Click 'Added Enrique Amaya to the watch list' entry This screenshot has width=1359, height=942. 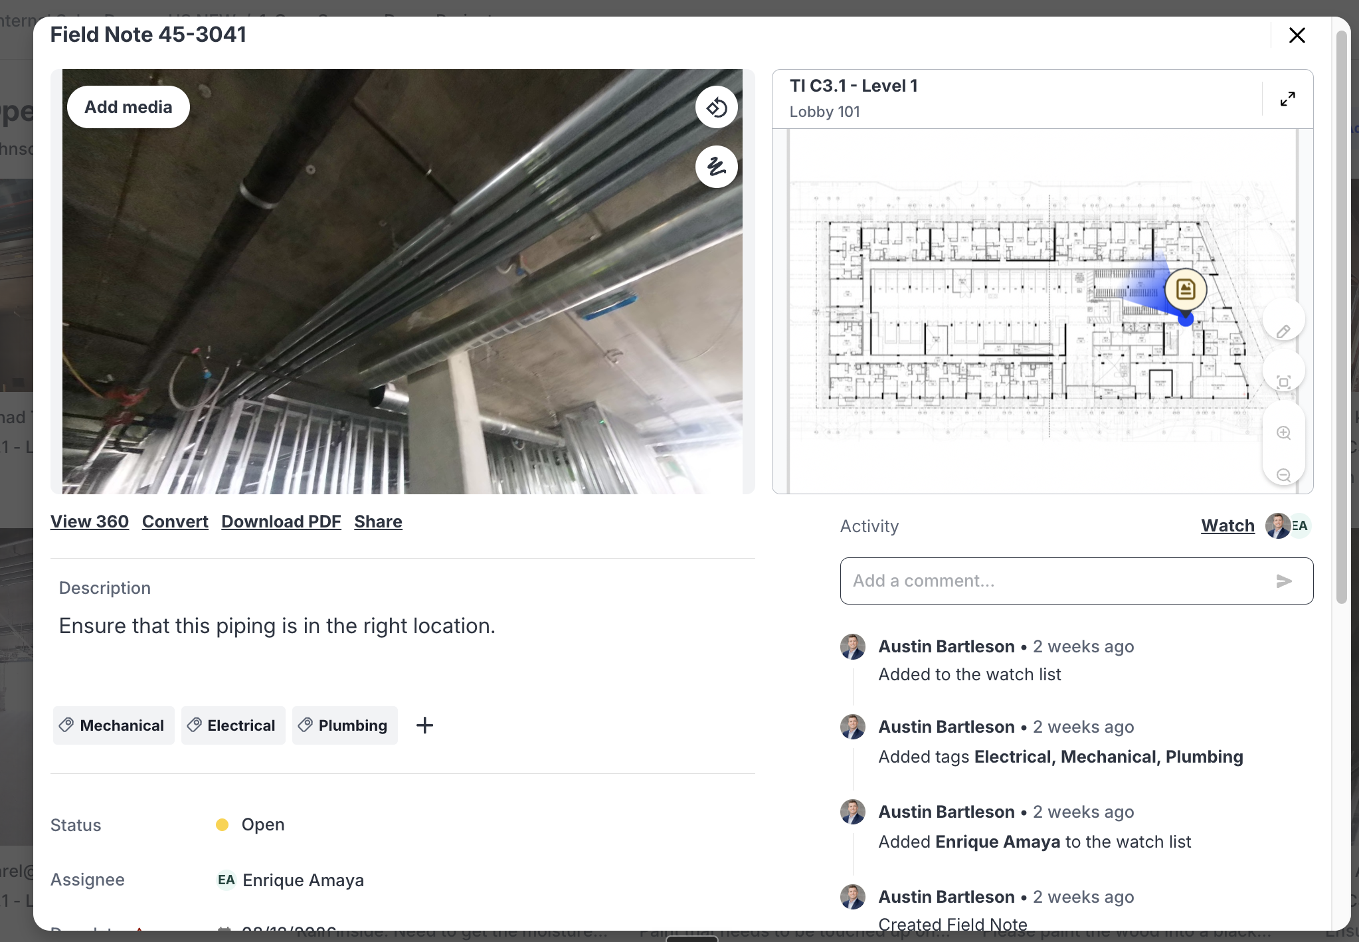1034,842
